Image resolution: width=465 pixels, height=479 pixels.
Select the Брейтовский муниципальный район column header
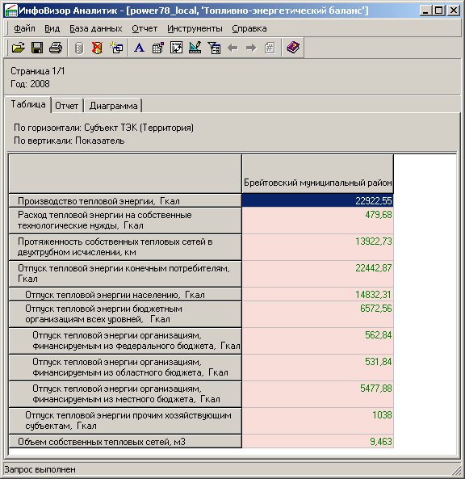[317, 174]
